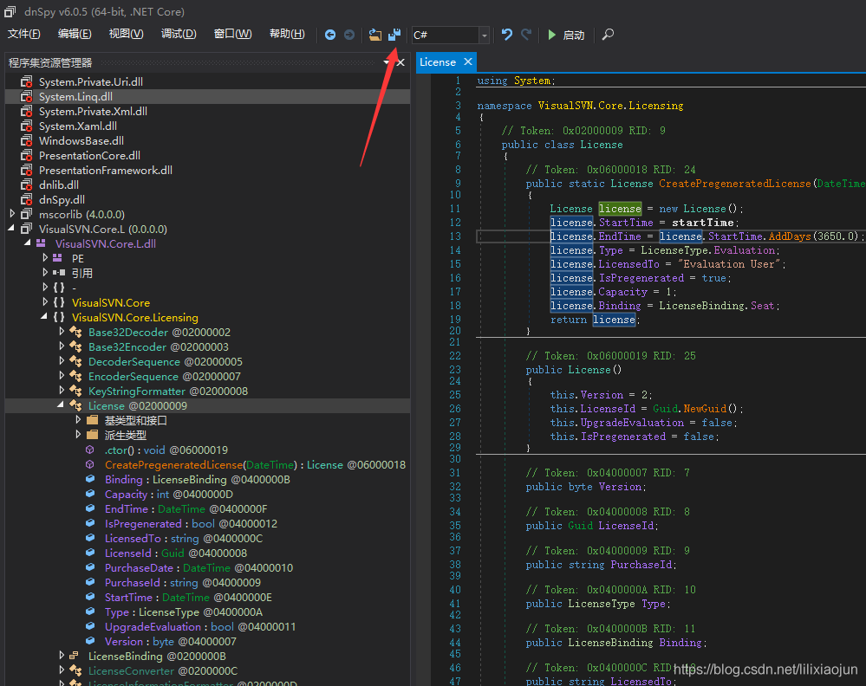Expand the LicenseBinding class node

(x=62, y=656)
